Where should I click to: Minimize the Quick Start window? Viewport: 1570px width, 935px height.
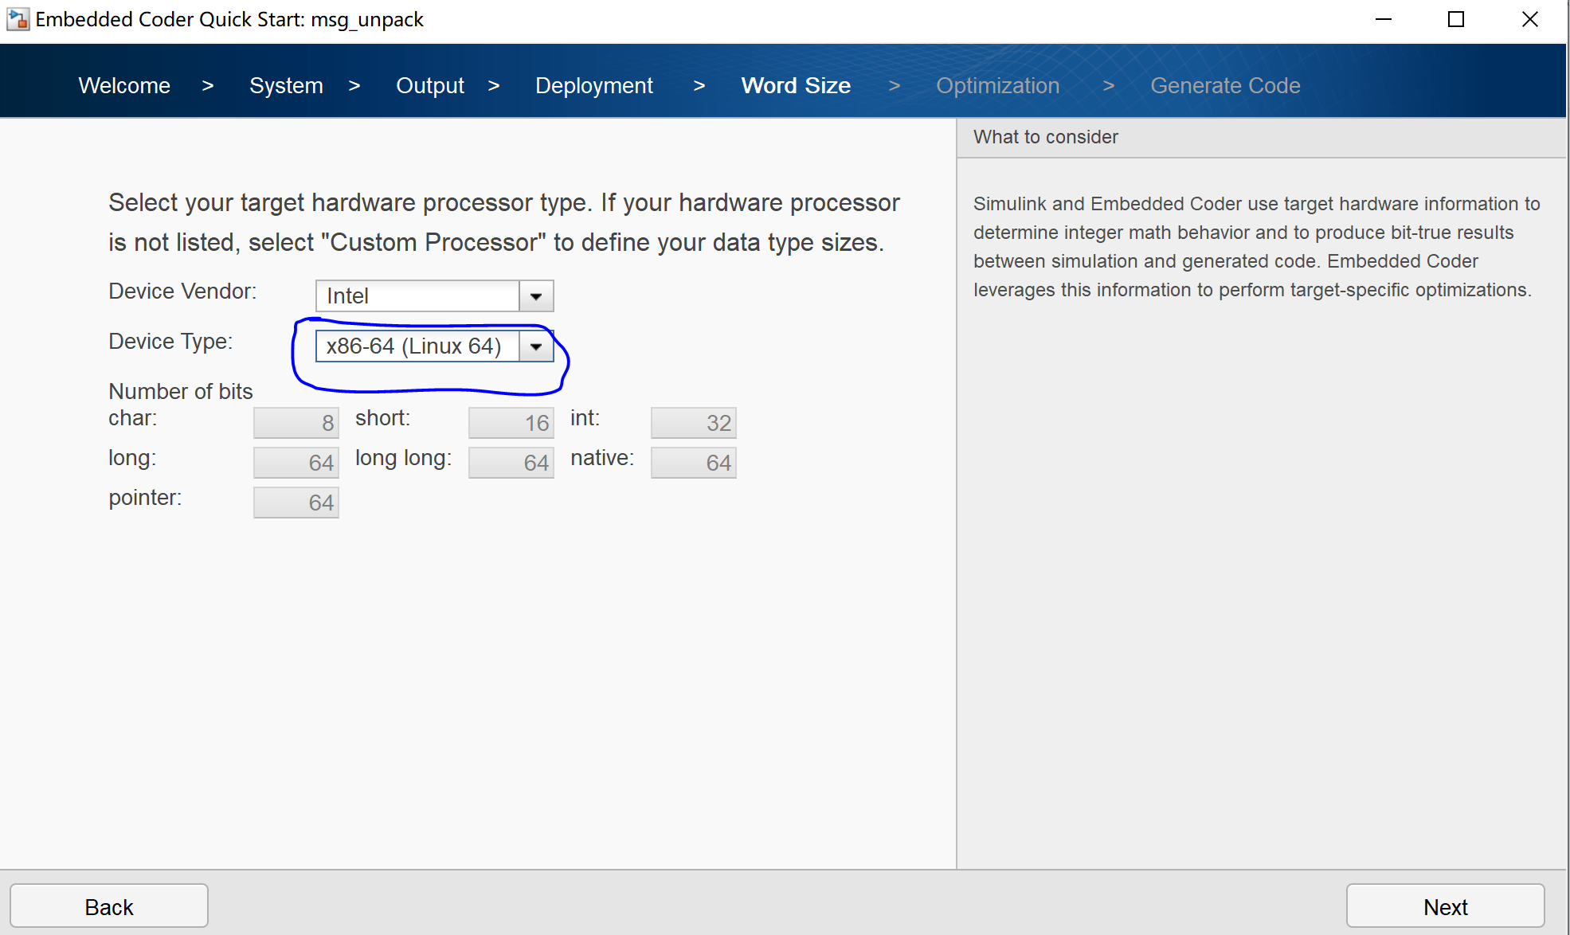pos(1384,19)
